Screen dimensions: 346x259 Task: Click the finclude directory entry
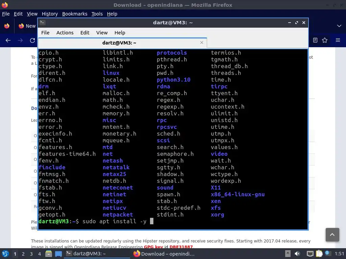coord(52,167)
